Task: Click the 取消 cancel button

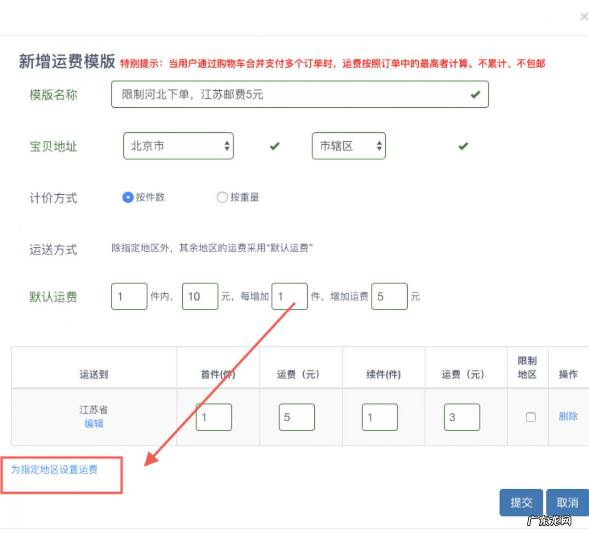Action: coord(567,502)
